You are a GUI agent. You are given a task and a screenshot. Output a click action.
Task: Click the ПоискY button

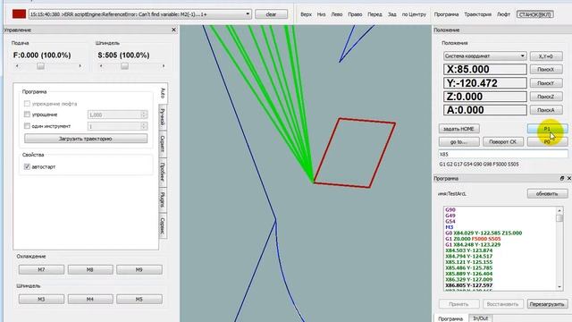point(546,83)
